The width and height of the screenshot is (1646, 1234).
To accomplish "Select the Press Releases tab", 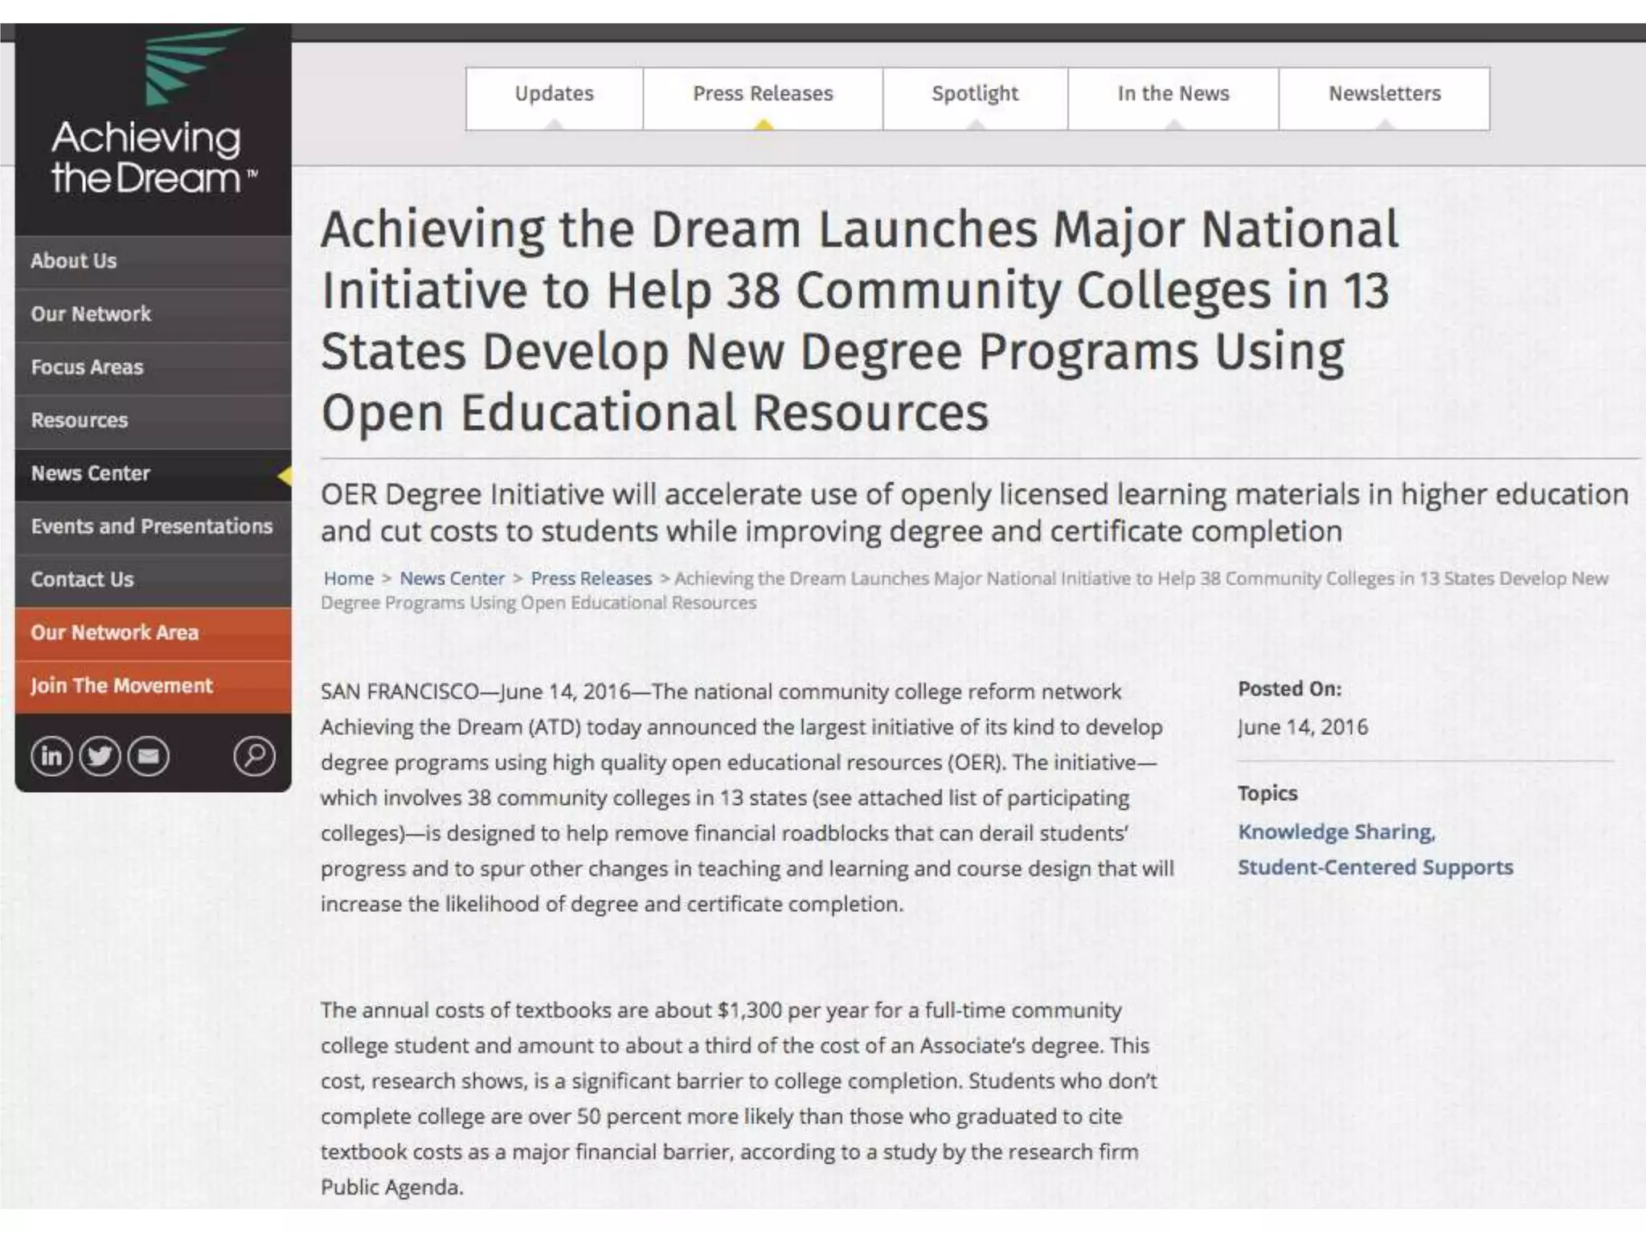I will (x=763, y=95).
